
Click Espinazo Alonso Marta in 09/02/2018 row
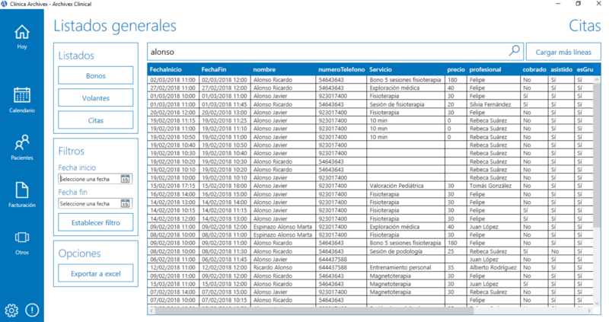(282, 226)
